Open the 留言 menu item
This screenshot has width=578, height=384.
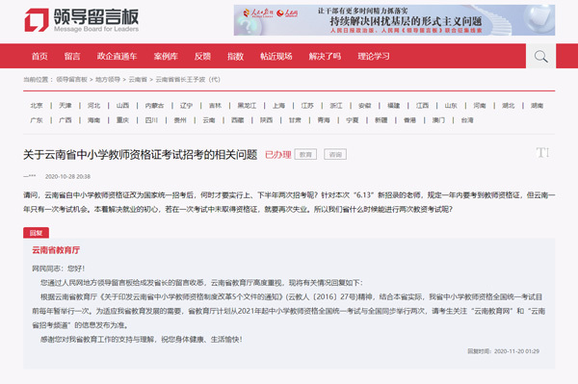[x=72, y=57]
